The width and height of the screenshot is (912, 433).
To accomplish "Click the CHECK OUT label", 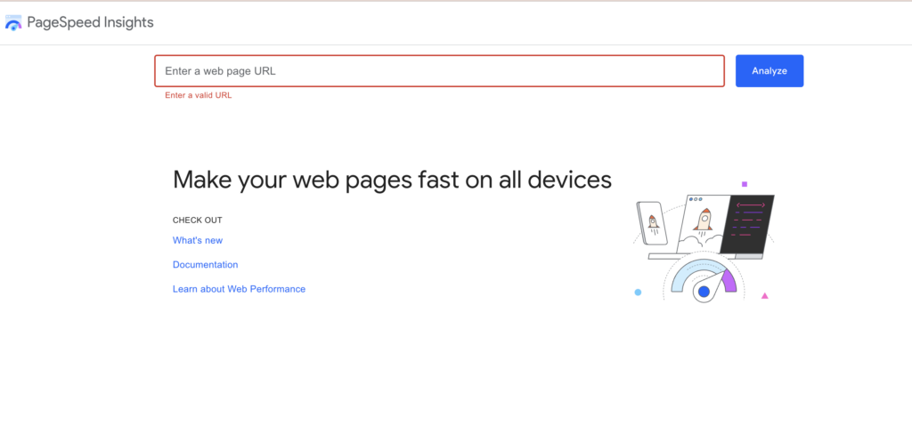I will click(197, 220).
